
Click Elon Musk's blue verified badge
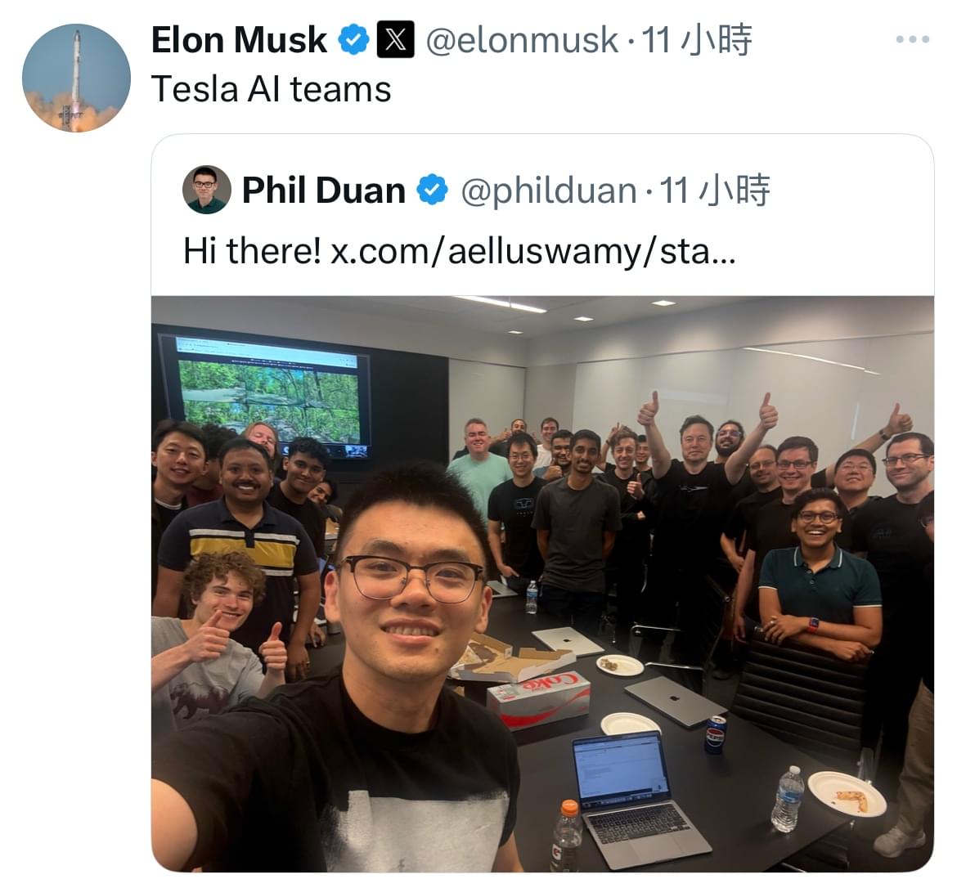pyautogui.click(x=353, y=40)
